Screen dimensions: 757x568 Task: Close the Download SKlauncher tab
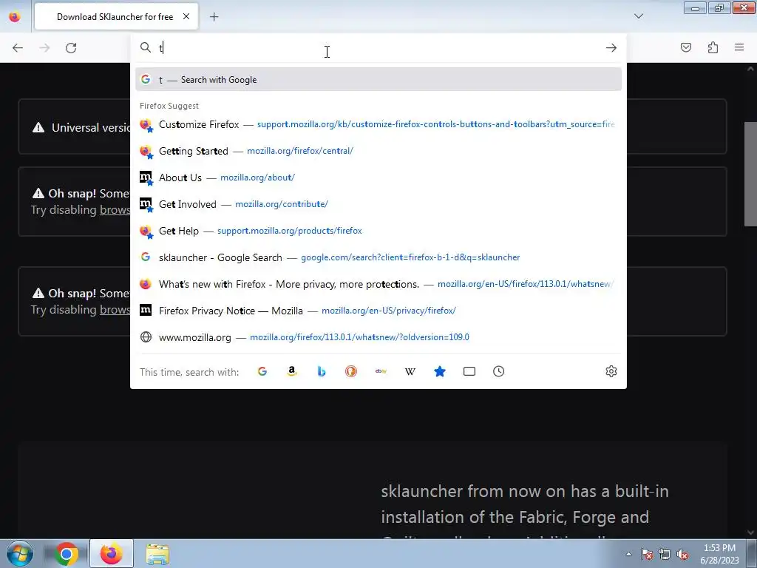click(186, 16)
